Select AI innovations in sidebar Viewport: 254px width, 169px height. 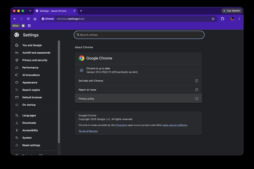31,75
